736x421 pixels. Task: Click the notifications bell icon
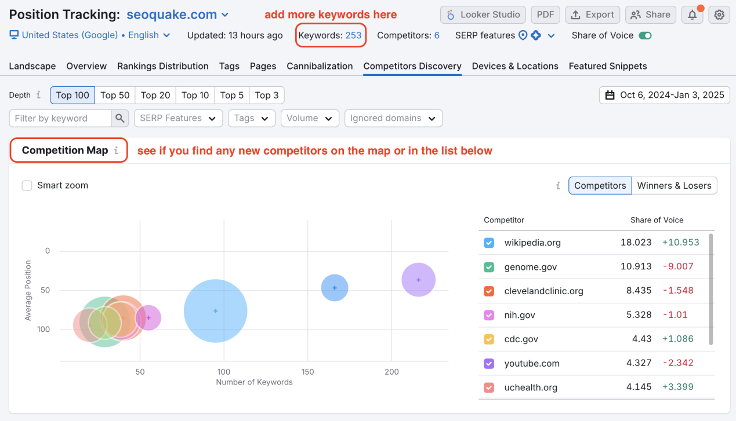(x=693, y=15)
